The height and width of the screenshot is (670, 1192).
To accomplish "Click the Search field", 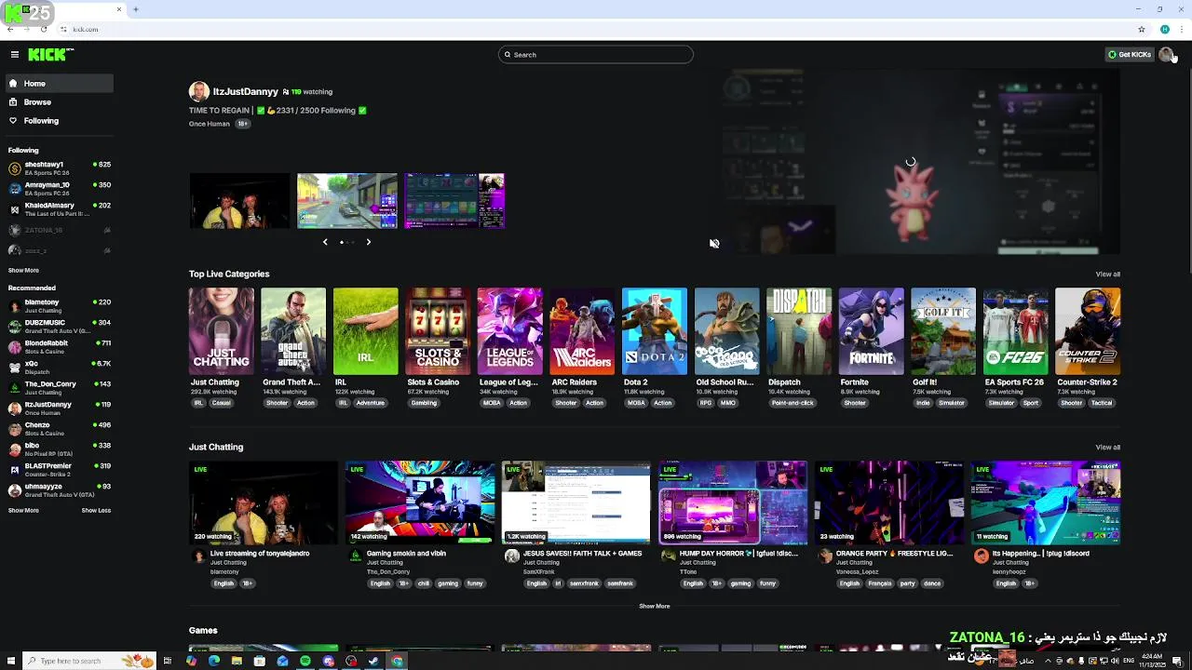I will [x=596, y=55].
